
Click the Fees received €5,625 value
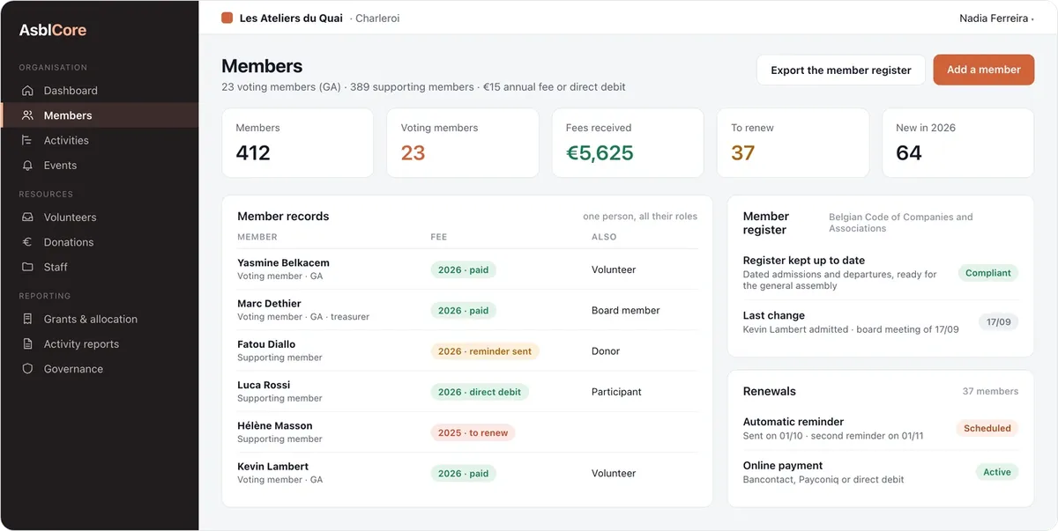(600, 152)
